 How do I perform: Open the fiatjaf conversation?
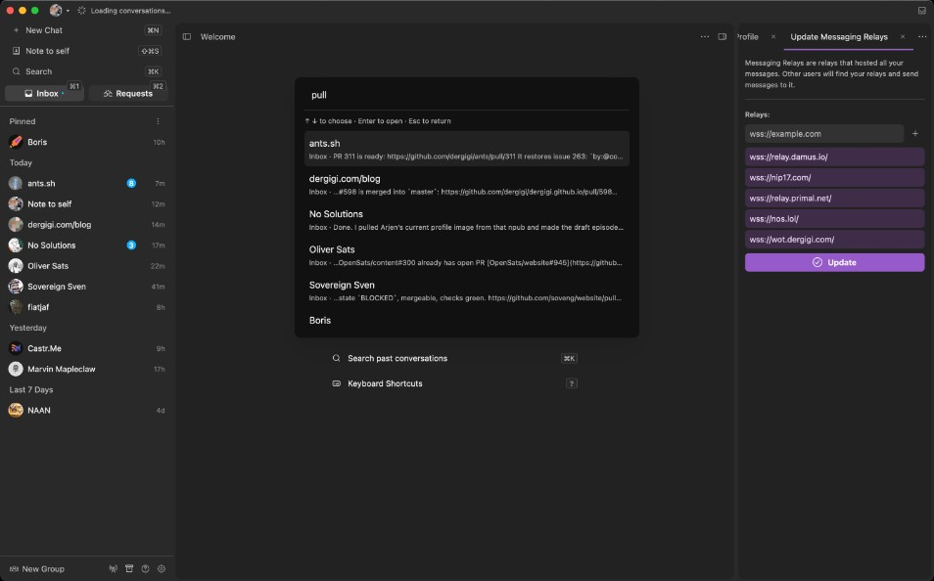(87, 307)
